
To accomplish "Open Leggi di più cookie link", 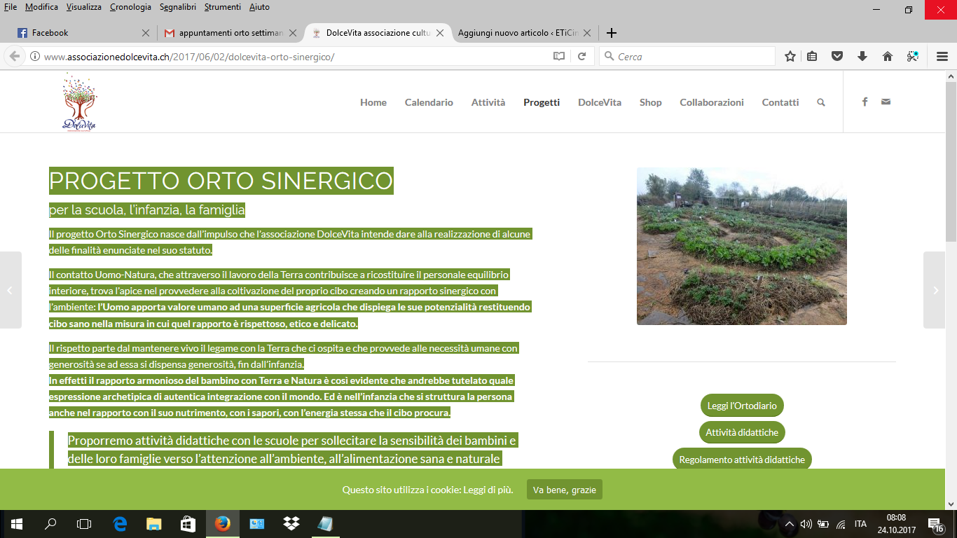I will (488, 490).
